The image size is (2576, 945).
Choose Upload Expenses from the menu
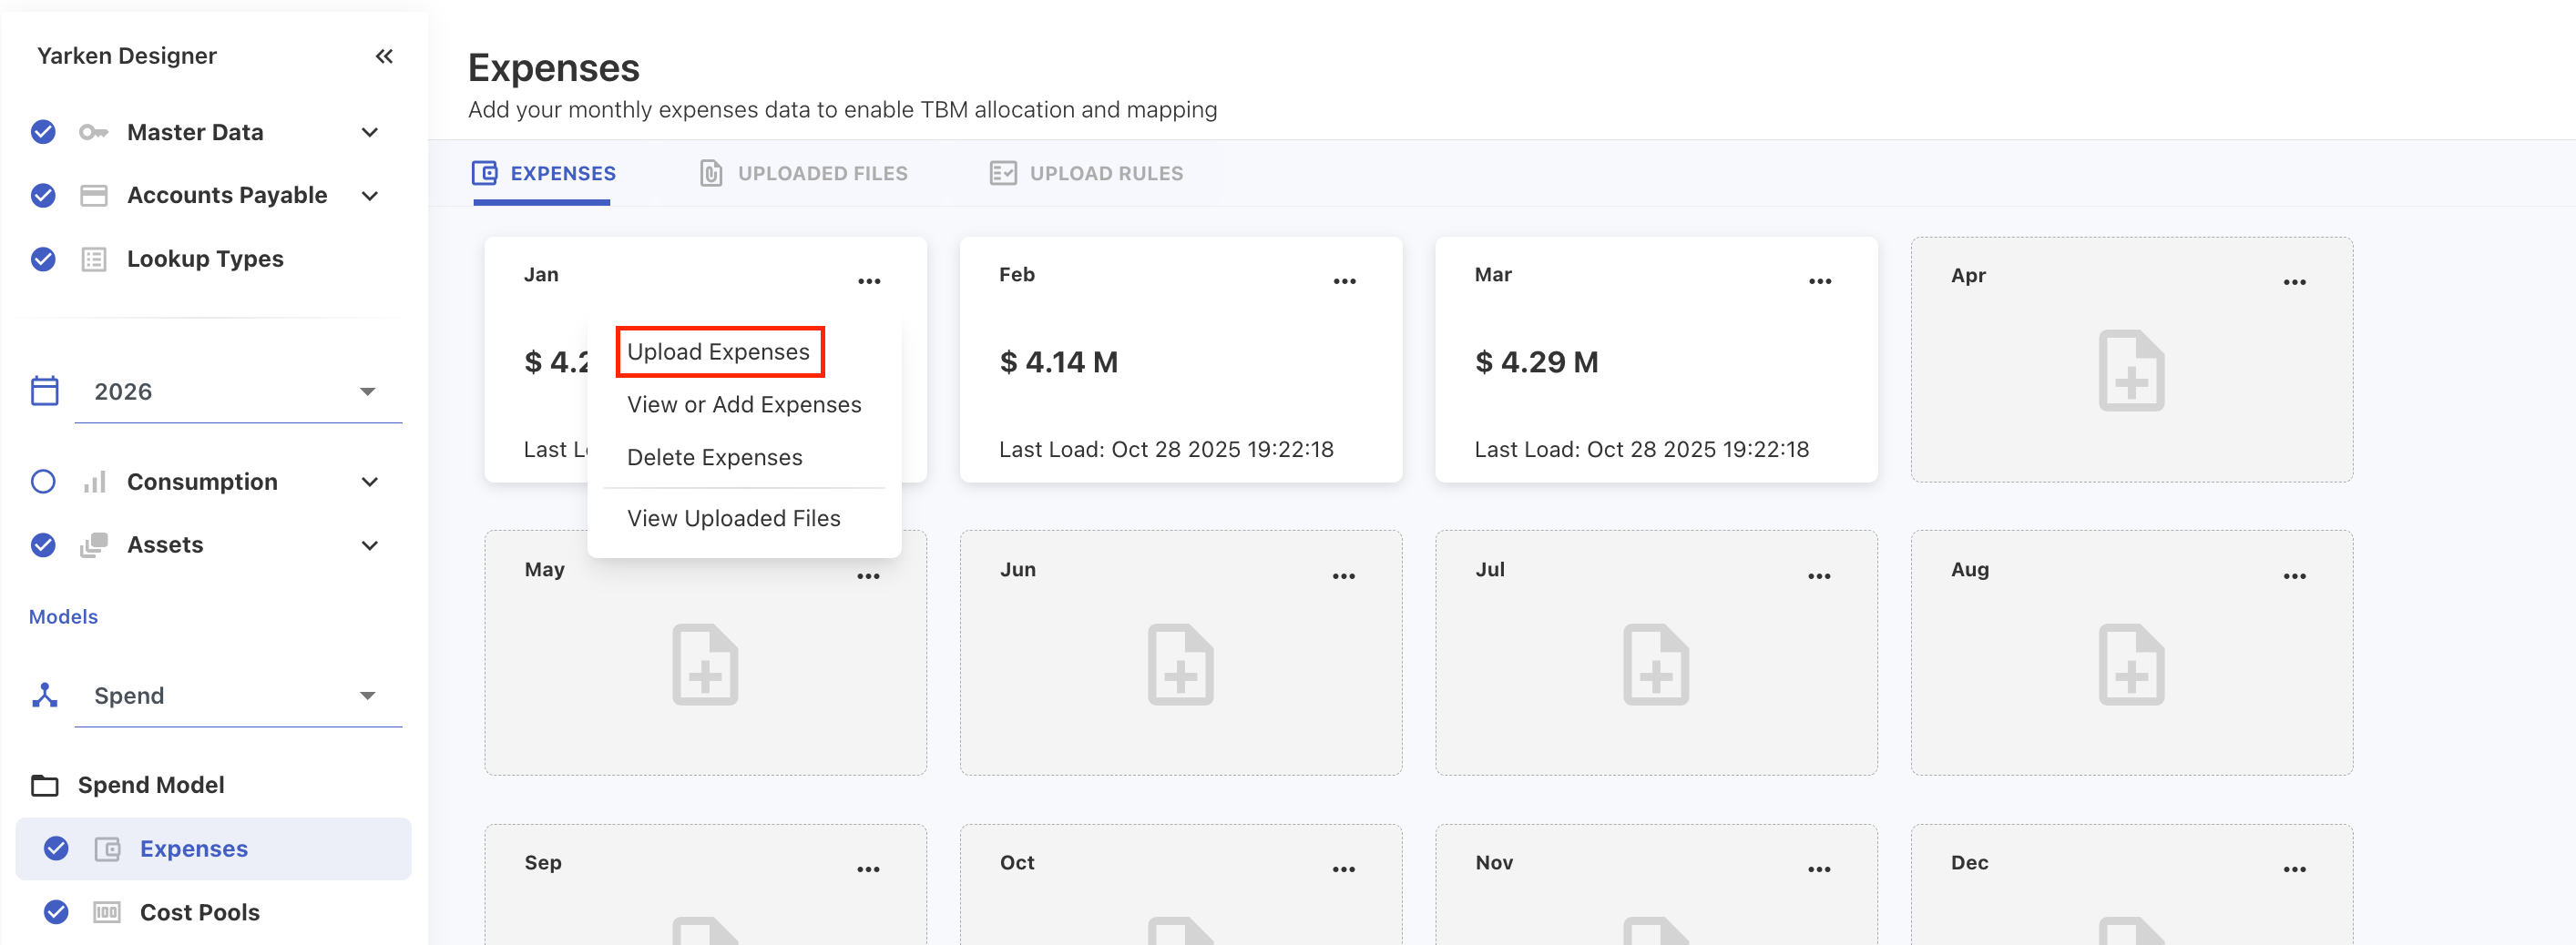[x=718, y=351]
